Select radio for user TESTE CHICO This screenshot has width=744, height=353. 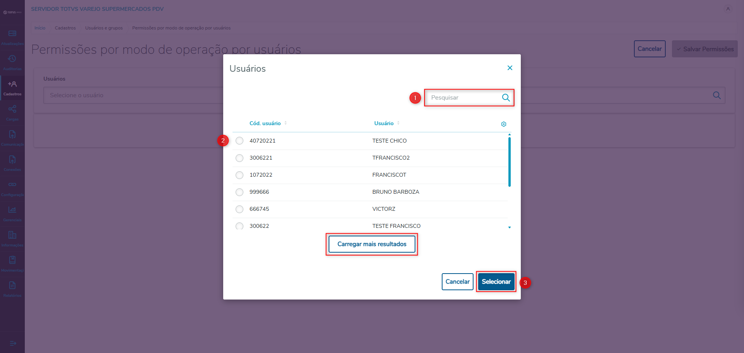pos(239,141)
